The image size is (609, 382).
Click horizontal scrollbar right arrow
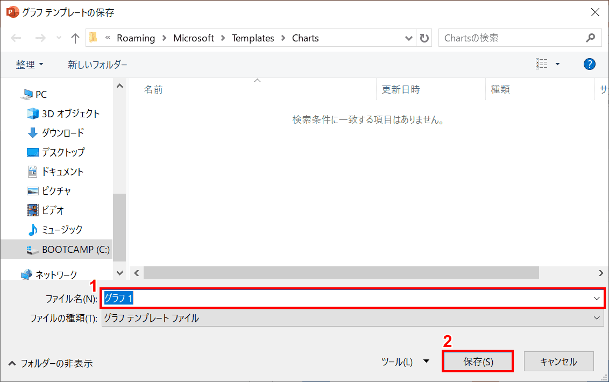tap(600, 273)
